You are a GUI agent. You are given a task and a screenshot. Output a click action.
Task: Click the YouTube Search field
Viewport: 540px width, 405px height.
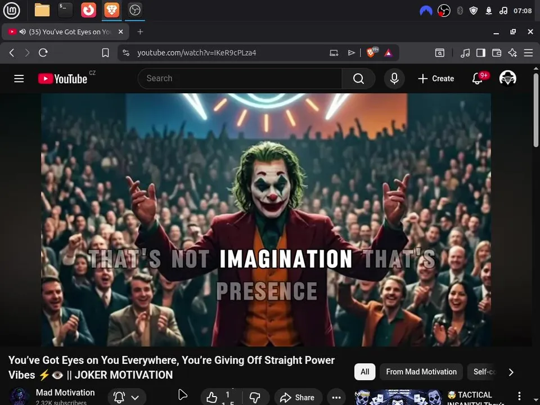pos(240,79)
